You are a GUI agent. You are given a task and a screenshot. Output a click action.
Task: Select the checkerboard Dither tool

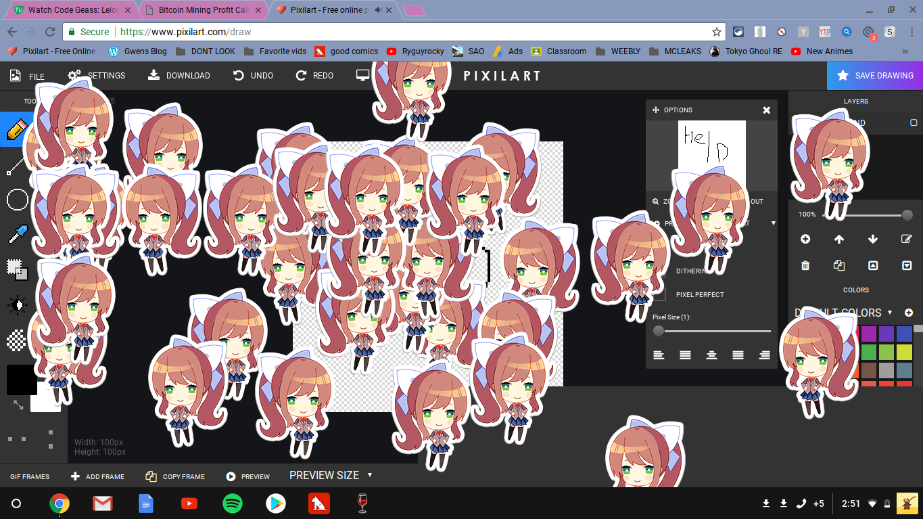pos(17,340)
